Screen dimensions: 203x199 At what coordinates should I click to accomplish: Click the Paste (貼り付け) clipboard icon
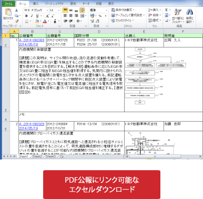[x=8, y=12]
